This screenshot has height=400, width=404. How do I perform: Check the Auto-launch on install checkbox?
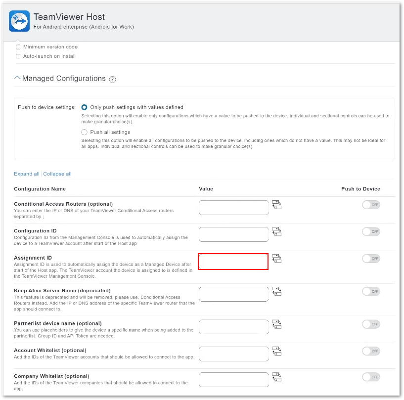click(x=18, y=56)
